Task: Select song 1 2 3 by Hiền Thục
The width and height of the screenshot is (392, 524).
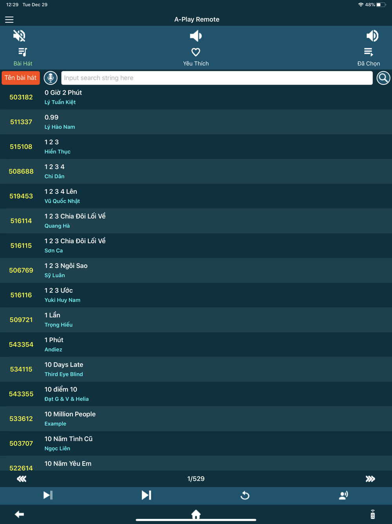Action: [196, 147]
